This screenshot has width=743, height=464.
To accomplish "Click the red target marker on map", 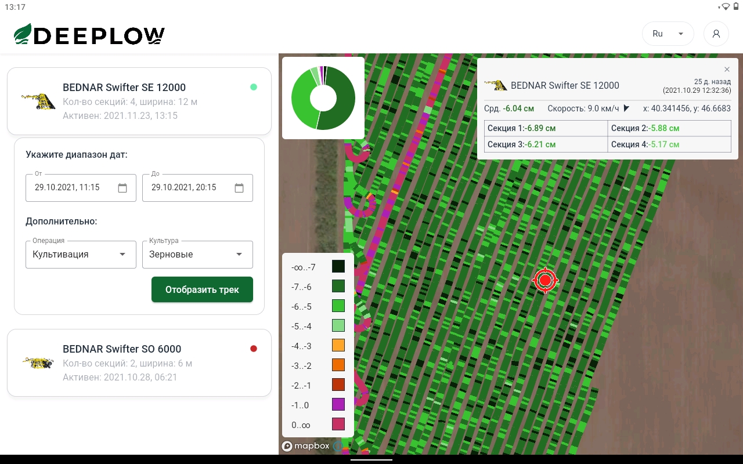I will (x=545, y=281).
